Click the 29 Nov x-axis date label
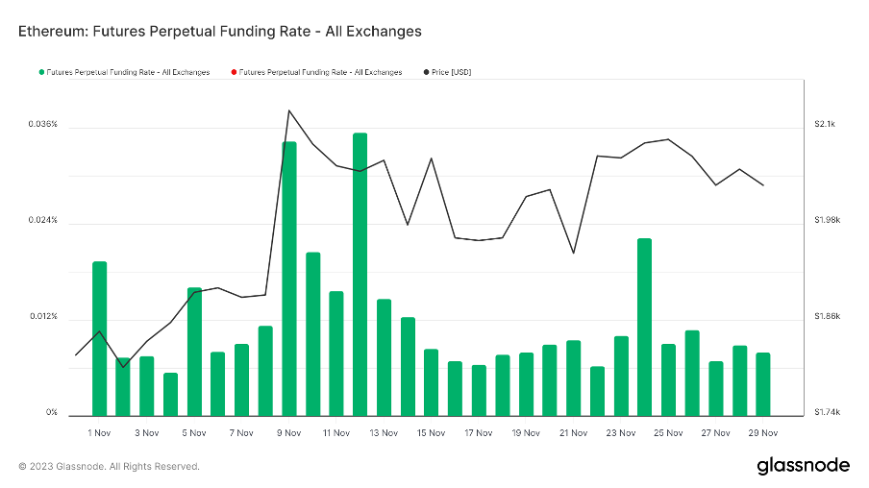The height and width of the screenshot is (488, 869). pyautogui.click(x=762, y=433)
